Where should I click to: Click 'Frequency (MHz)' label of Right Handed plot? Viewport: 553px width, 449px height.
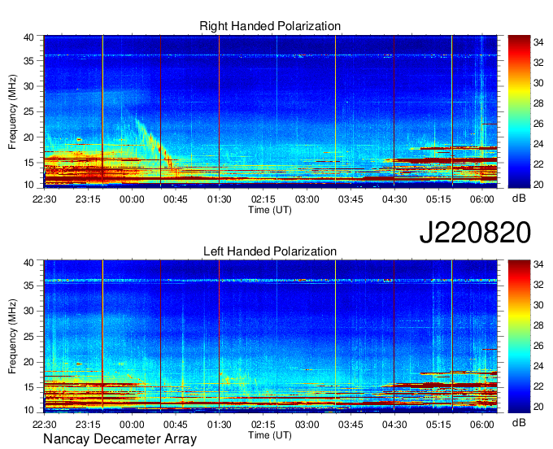pos(12,111)
